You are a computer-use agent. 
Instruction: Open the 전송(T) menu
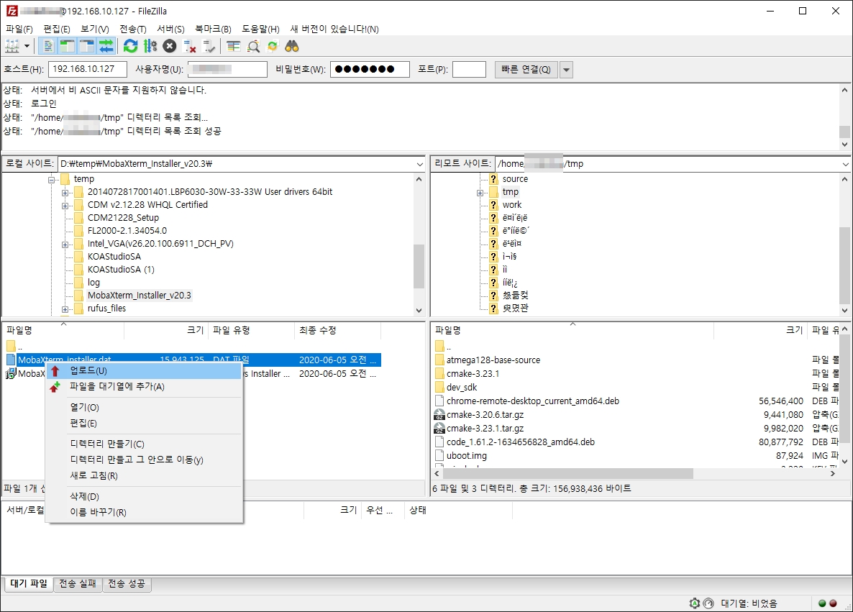pos(133,29)
